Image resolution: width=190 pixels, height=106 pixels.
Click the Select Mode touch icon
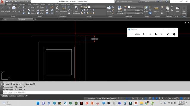(x=184, y=10)
